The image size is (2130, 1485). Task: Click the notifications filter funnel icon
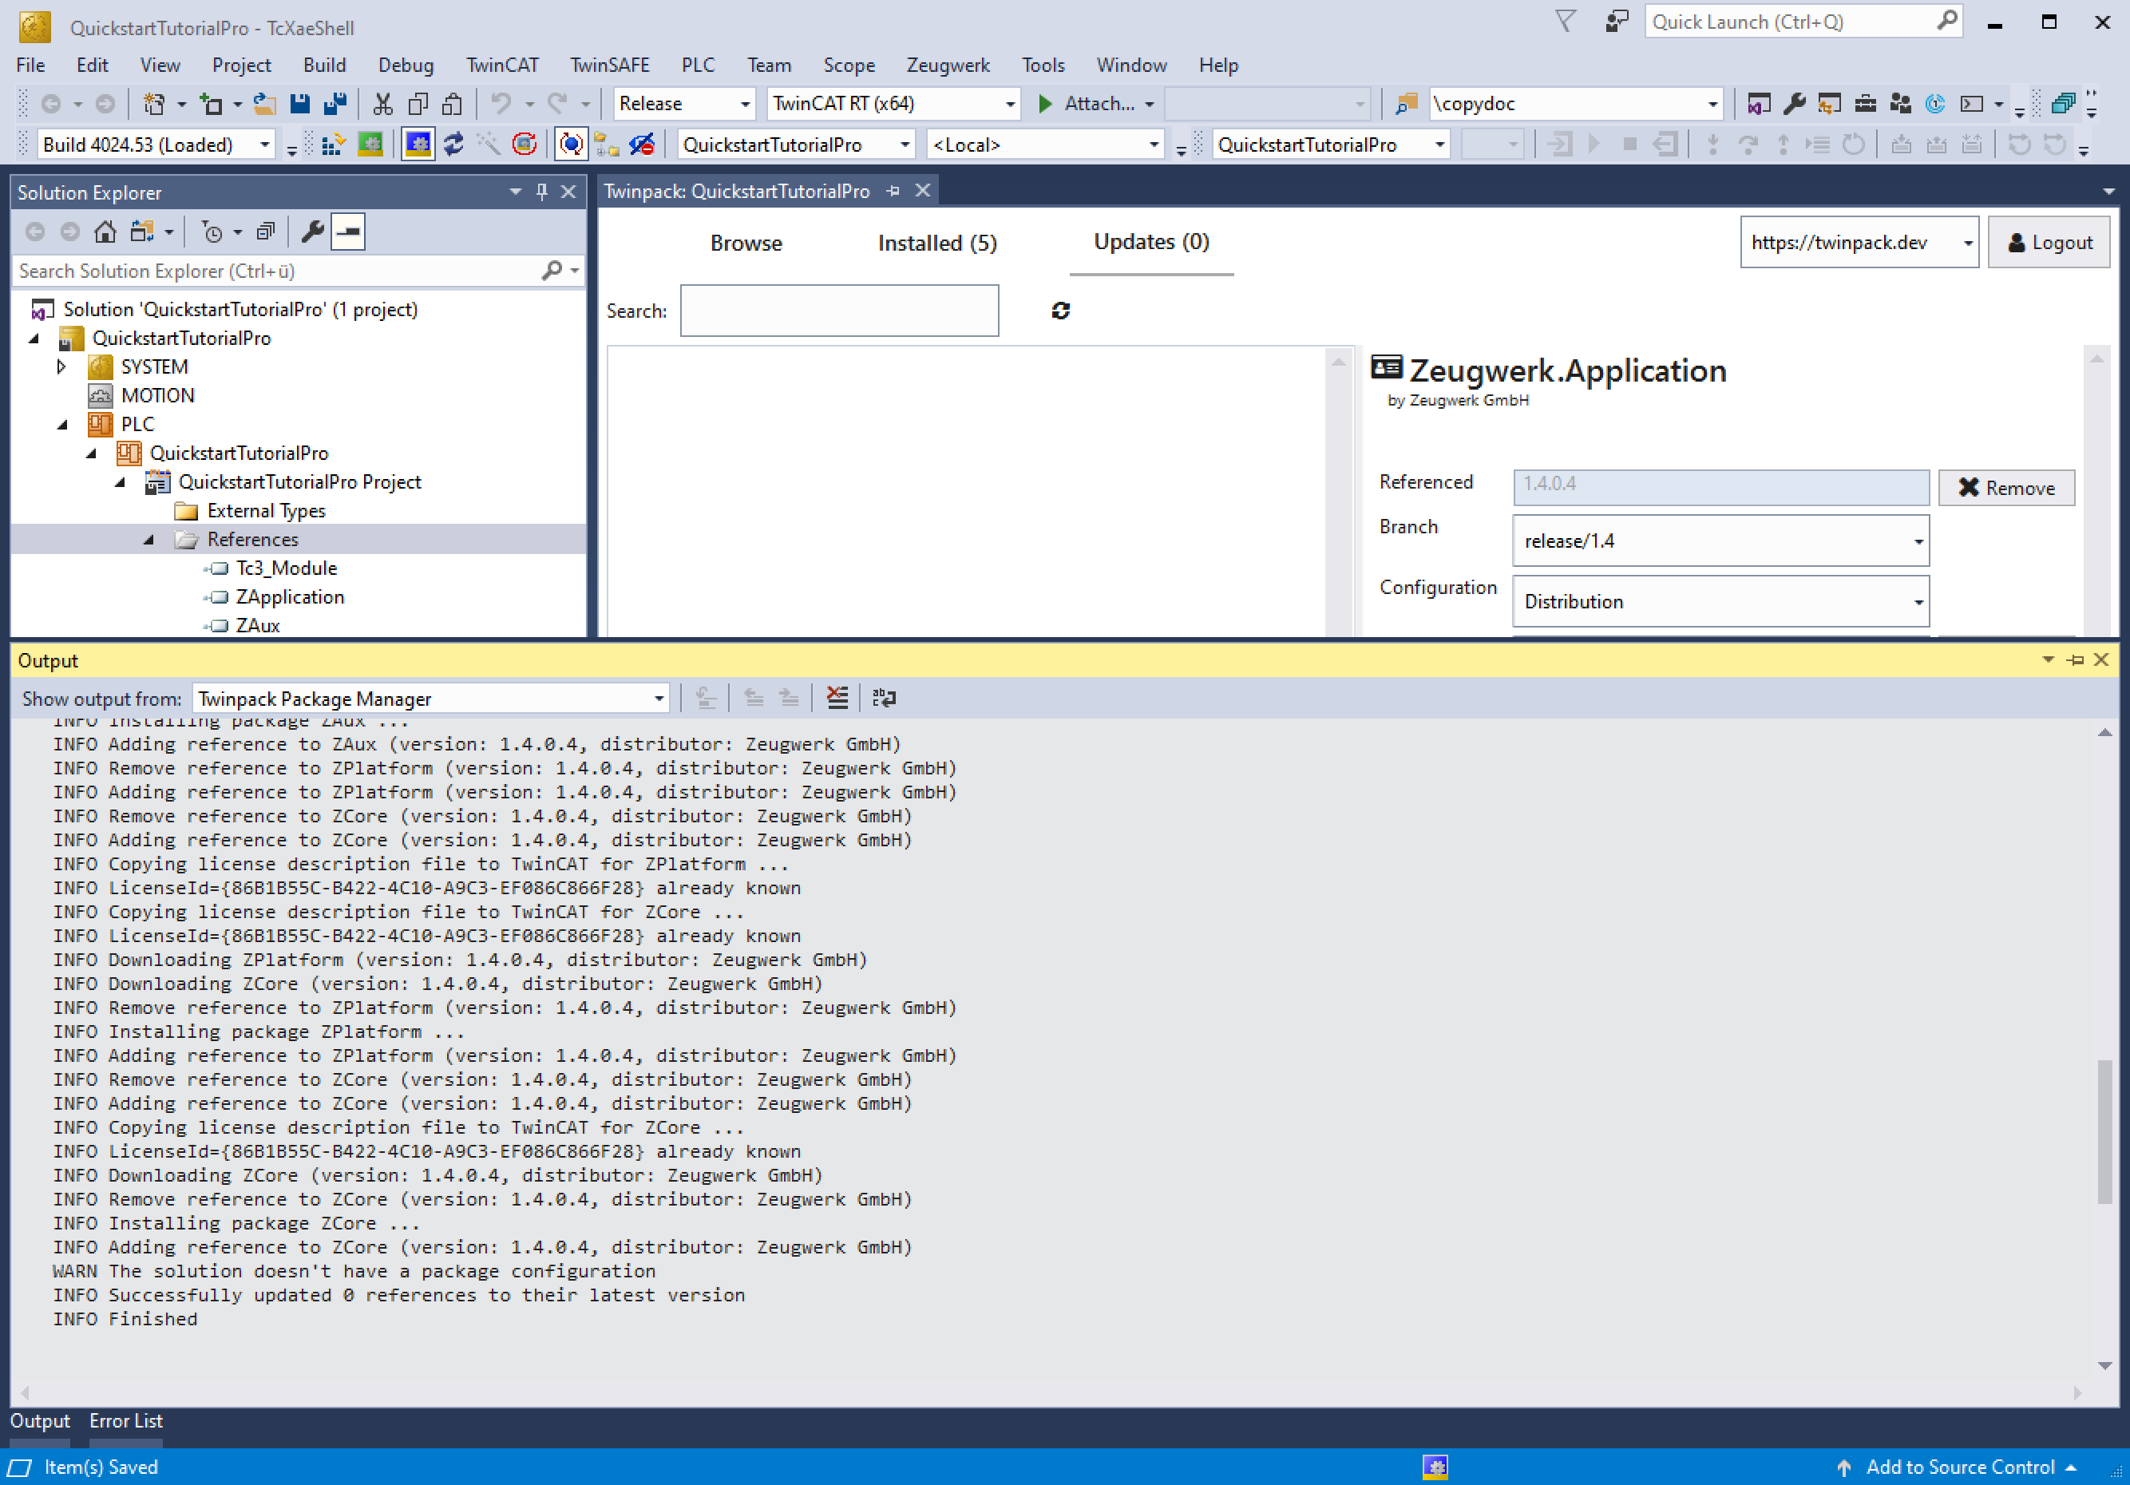[1565, 22]
